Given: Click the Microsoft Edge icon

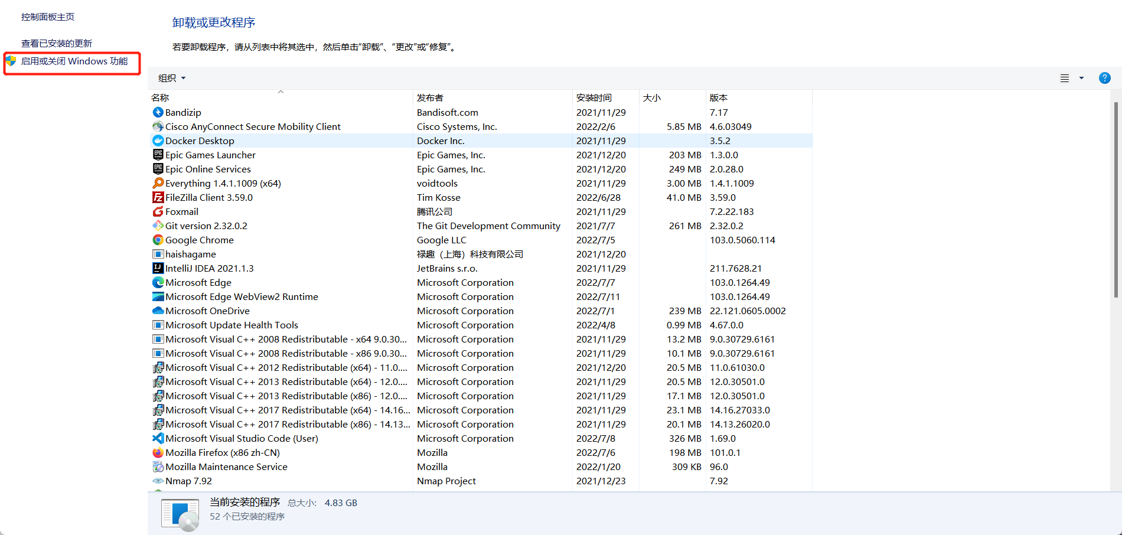Looking at the screenshot, I should click(158, 282).
